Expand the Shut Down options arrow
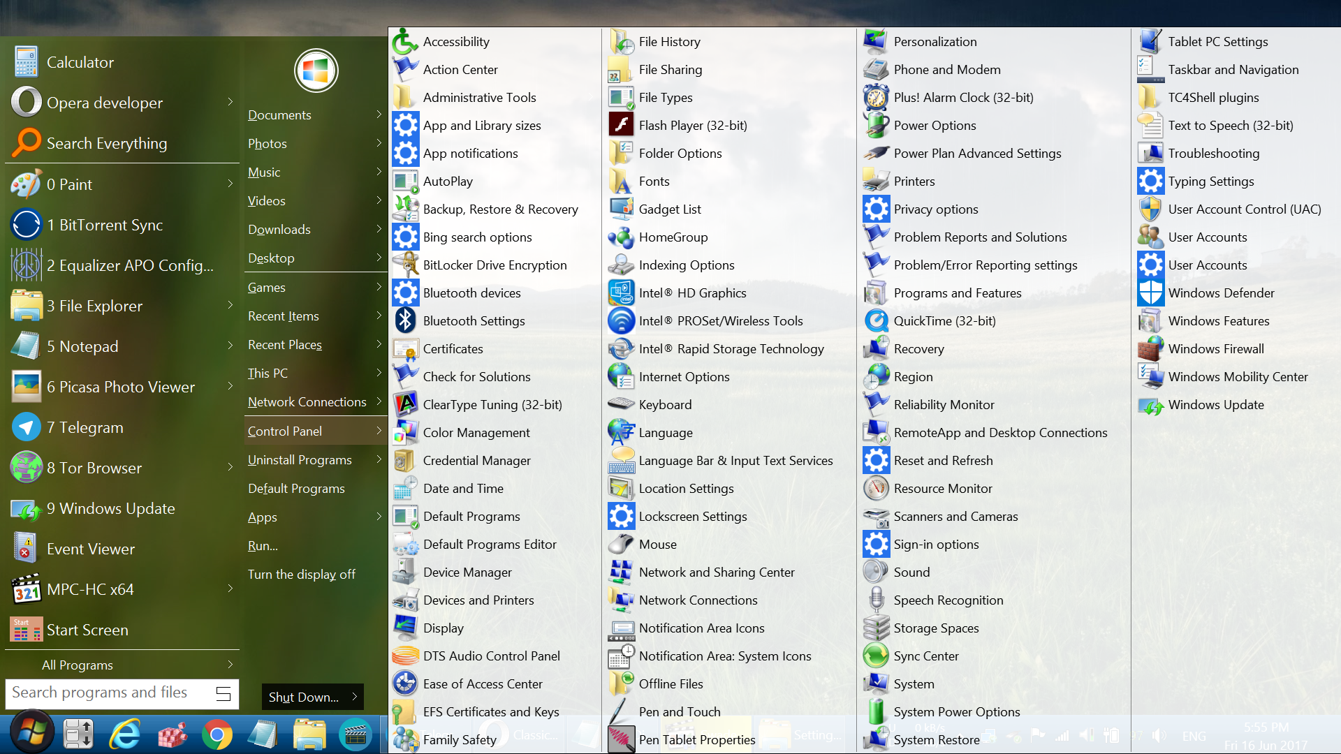The image size is (1341, 754). 355,697
